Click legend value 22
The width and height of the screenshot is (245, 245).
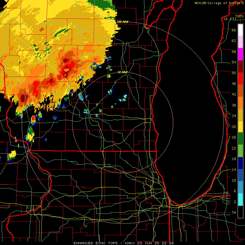[234, 148]
